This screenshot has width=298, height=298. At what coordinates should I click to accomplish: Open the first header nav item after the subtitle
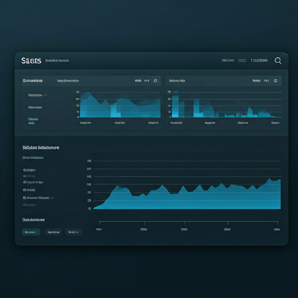coord(228,61)
